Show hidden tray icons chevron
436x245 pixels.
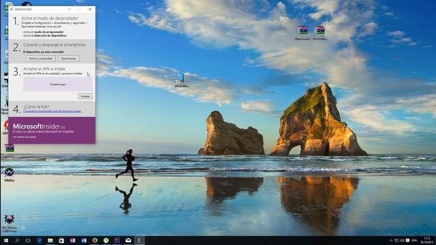tap(391, 240)
